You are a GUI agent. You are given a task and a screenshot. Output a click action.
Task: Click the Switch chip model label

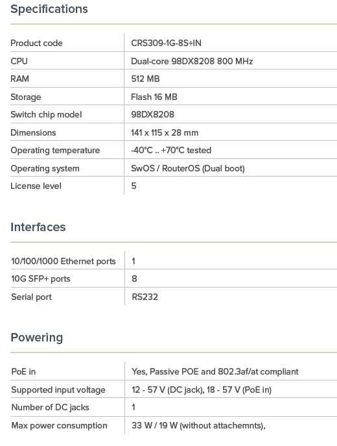[x=46, y=114]
